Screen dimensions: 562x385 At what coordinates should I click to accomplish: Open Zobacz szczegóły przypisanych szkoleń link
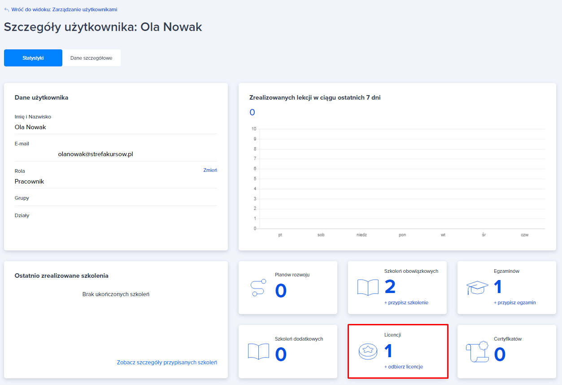point(167,362)
